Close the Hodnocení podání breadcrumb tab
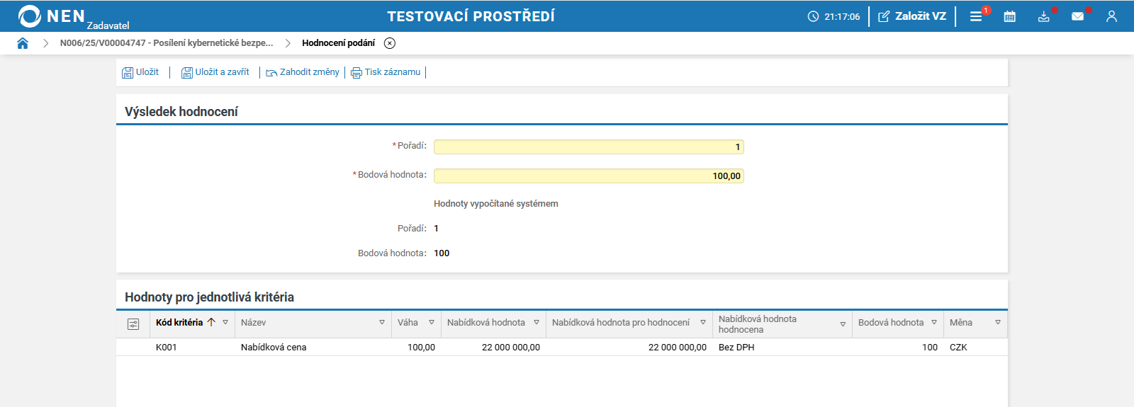 [x=390, y=43]
